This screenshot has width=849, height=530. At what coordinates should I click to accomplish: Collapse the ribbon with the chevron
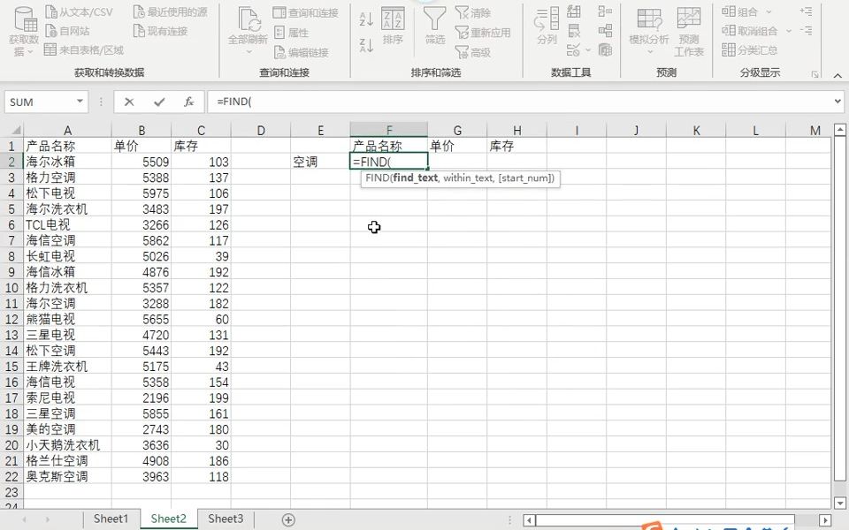tap(838, 75)
